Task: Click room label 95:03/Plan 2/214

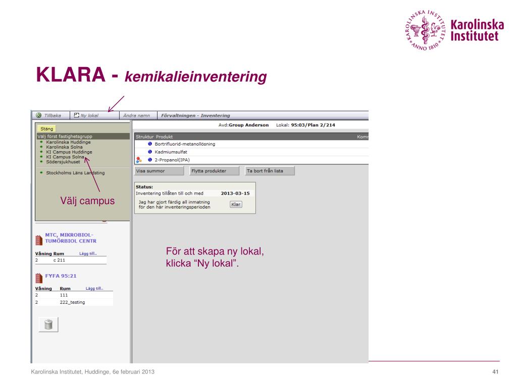Action: point(313,125)
